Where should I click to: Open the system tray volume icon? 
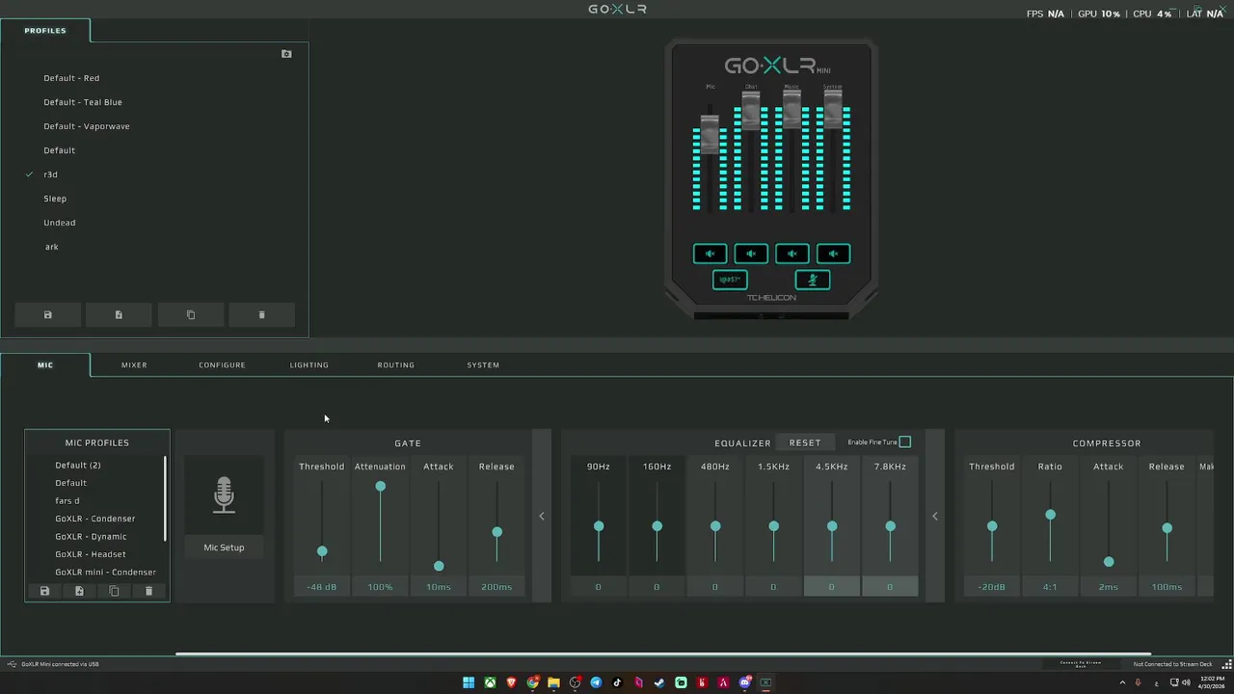1186,682
